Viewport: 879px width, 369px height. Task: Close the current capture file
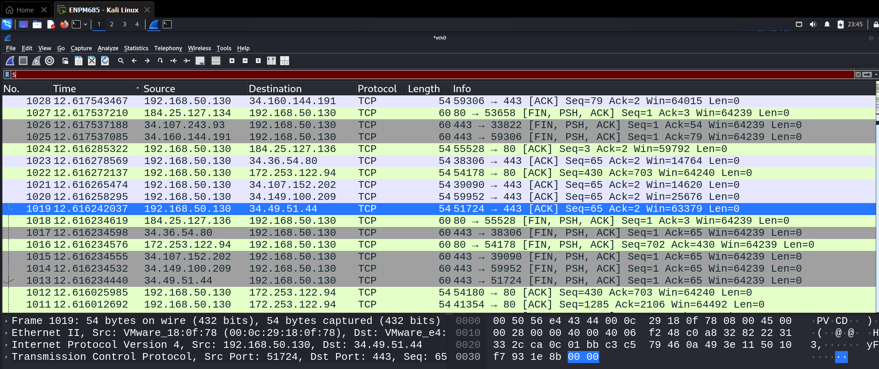coord(92,61)
